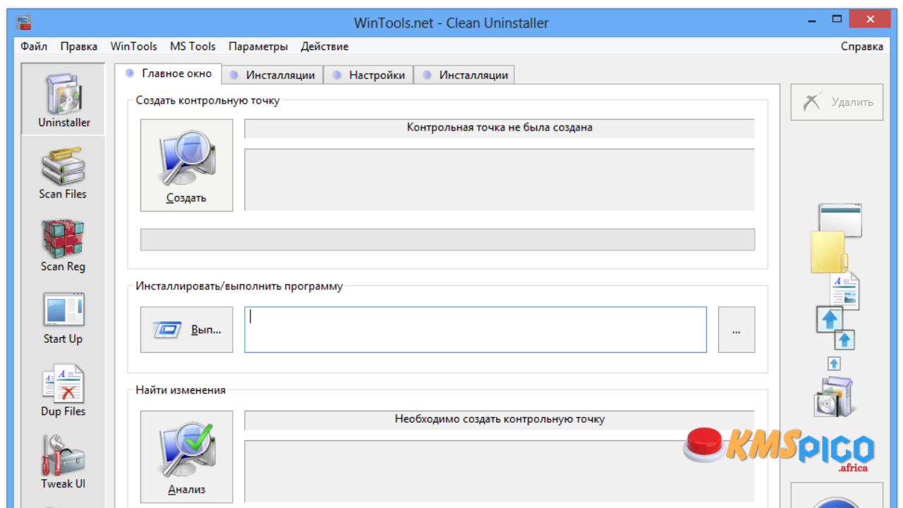Click the 'Инсталлировать/выполнить программу' group label
903x508 pixels.
click(239, 286)
